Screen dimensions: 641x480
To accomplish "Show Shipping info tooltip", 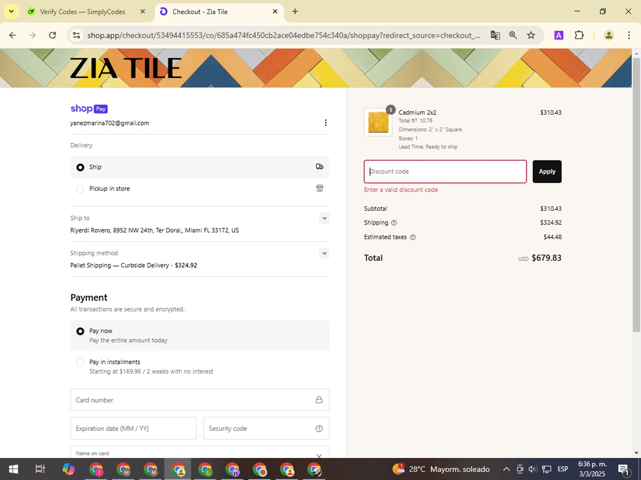I will 394,223.
